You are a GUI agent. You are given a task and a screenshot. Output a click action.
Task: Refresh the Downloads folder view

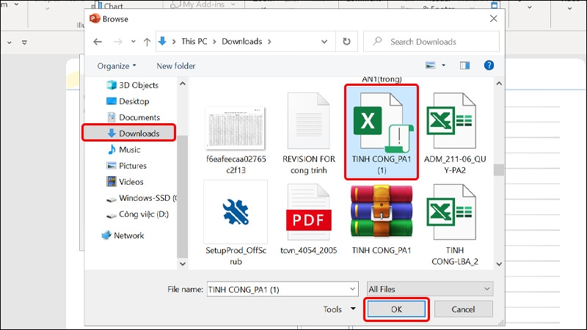pyautogui.click(x=346, y=42)
